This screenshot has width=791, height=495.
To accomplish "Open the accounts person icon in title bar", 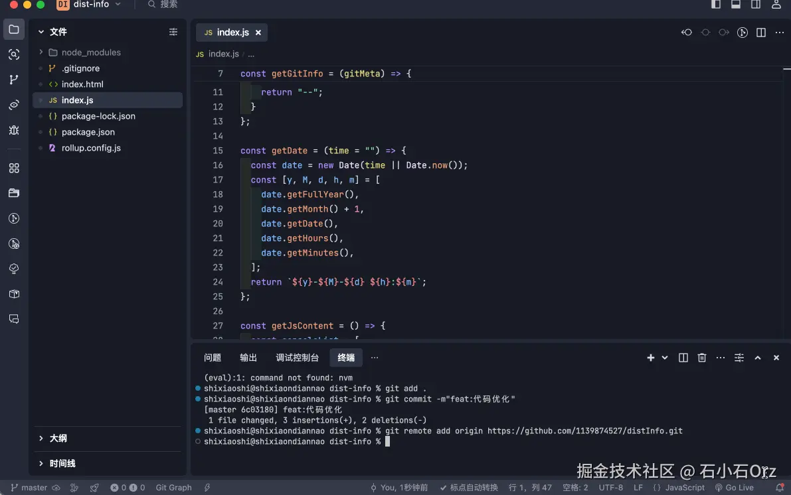I will coord(776,5).
